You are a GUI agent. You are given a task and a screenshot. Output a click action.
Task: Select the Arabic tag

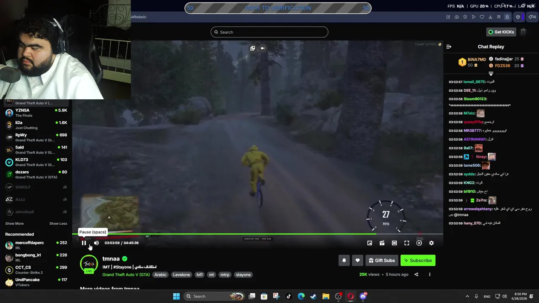click(x=160, y=275)
